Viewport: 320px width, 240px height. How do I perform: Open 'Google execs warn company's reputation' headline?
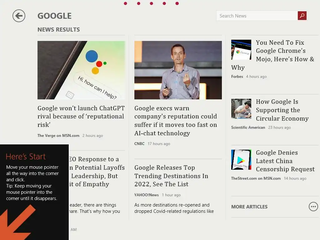tap(176, 121)
